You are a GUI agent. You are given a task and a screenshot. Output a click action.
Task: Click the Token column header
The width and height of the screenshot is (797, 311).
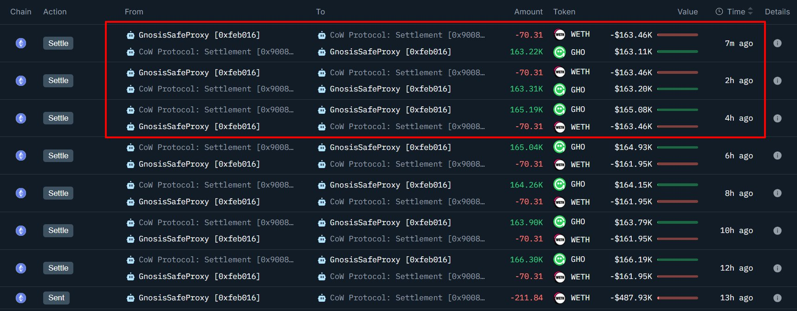pos(564,12)
